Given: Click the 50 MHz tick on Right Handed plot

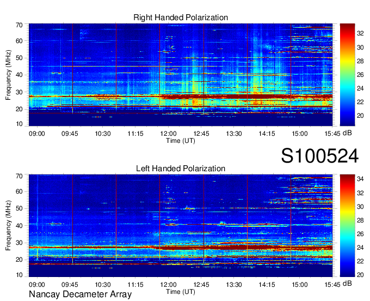Looking at the screenshot, I should pyautogui.click(x=19, y=58).
